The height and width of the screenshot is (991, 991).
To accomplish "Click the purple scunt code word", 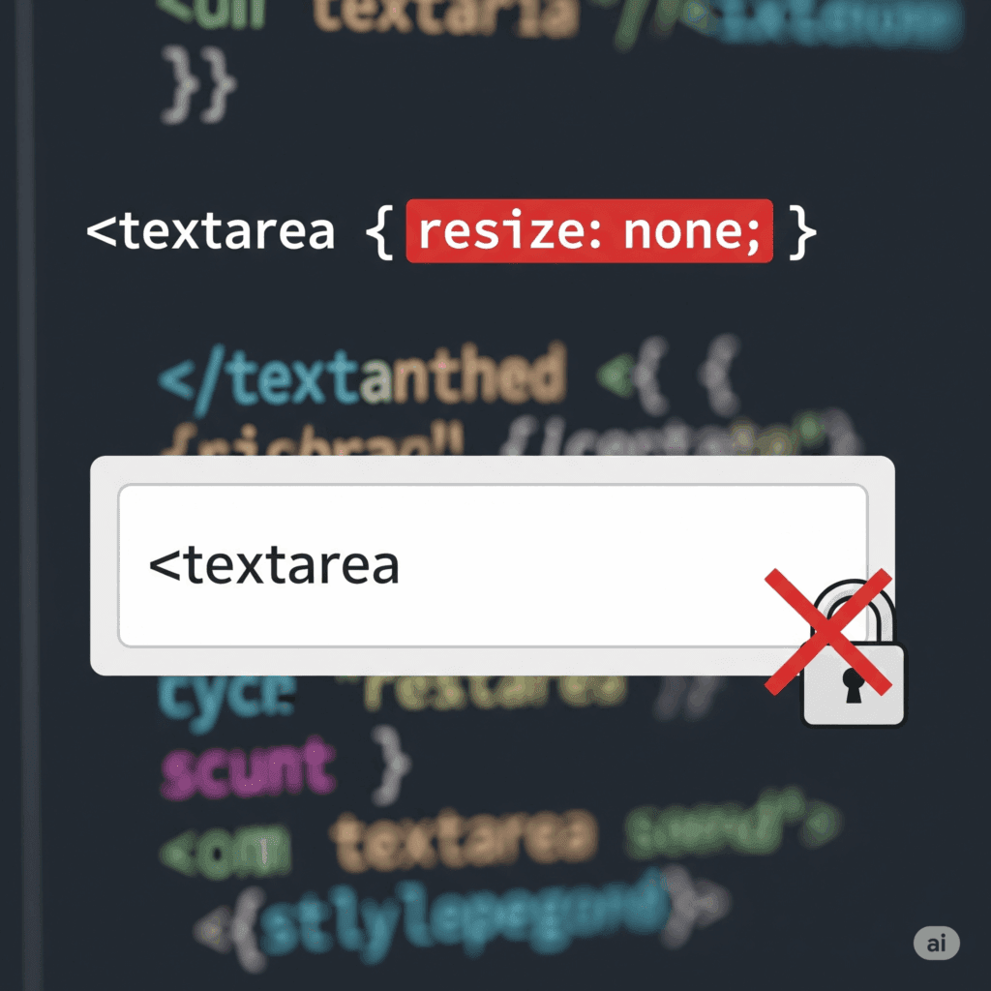I will pos(247,767).
